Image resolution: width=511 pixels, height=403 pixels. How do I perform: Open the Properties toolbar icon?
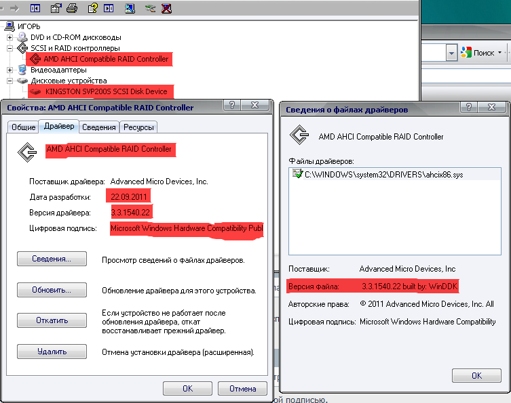tap(56, 8)
